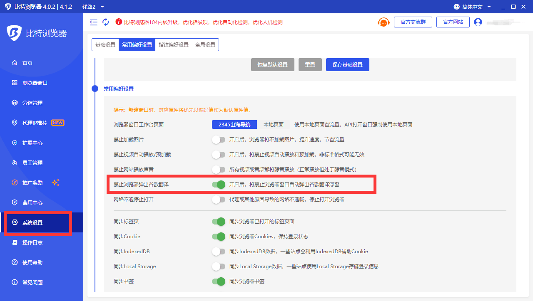533x301 pixels.
Task: Click the sparkle stars icon after 推广奖励
Action: (56, 183)
